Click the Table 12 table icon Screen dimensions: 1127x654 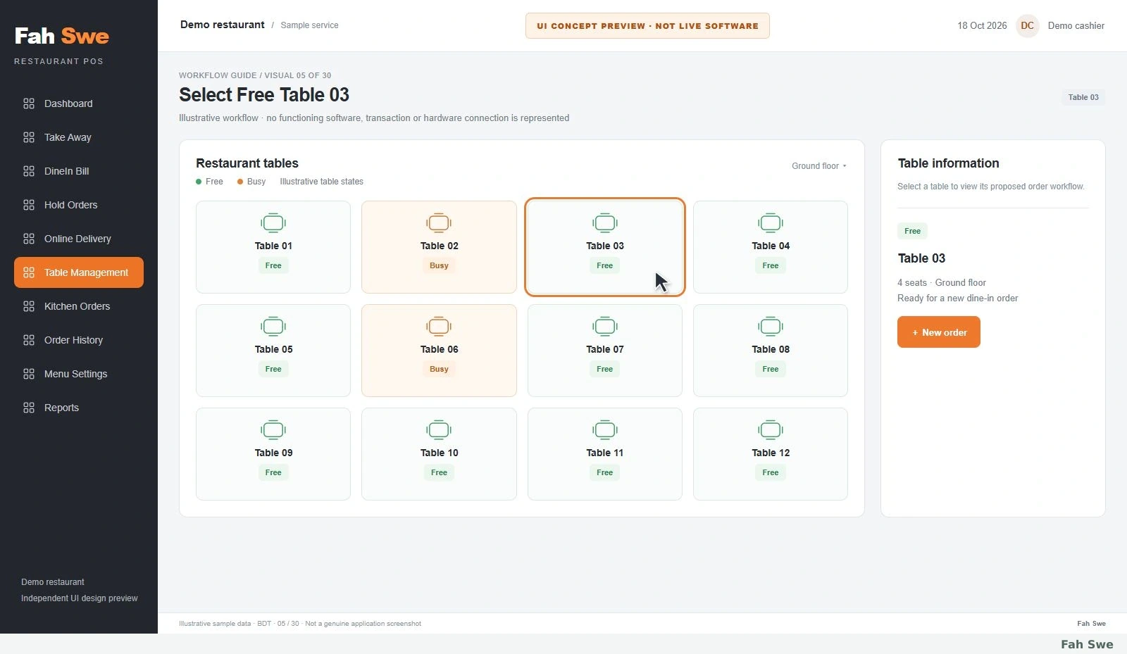click(x=771, y=430)
